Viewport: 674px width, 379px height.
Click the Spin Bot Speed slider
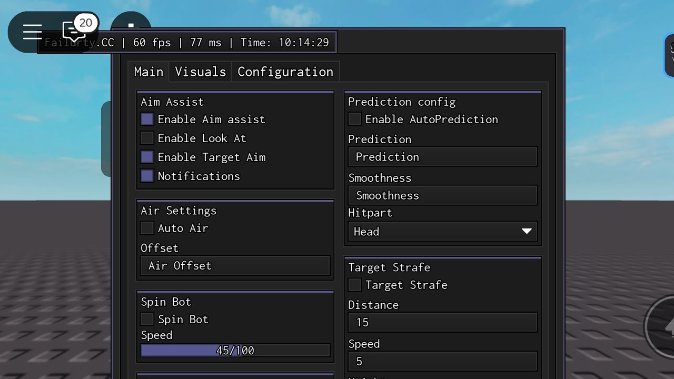click(x=235, y=351)
